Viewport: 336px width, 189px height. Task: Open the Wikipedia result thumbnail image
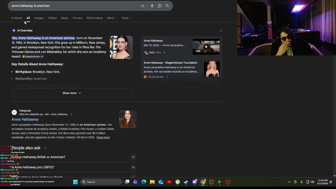128,119
